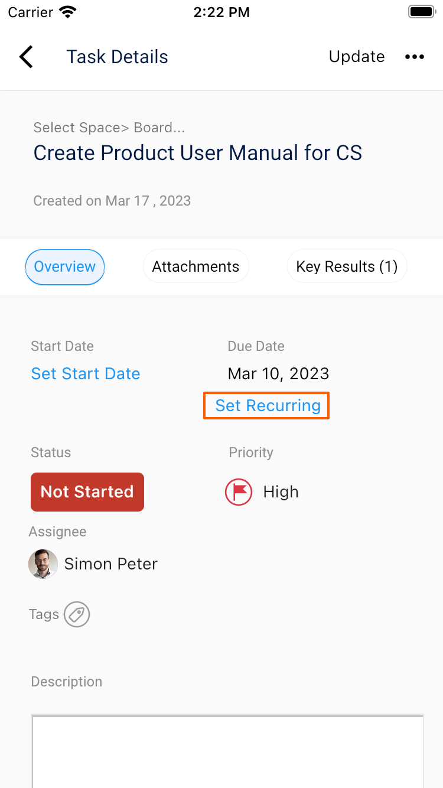443x788 pixels.
Task: Toggle the Not Started status badge
Action: (87, 491)
